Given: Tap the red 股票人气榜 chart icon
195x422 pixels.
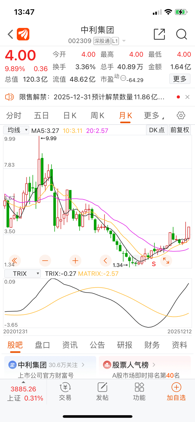Looking at the screenshot, I should [x=107, y=365].
